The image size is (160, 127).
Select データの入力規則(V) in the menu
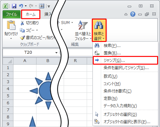point(125,106)
